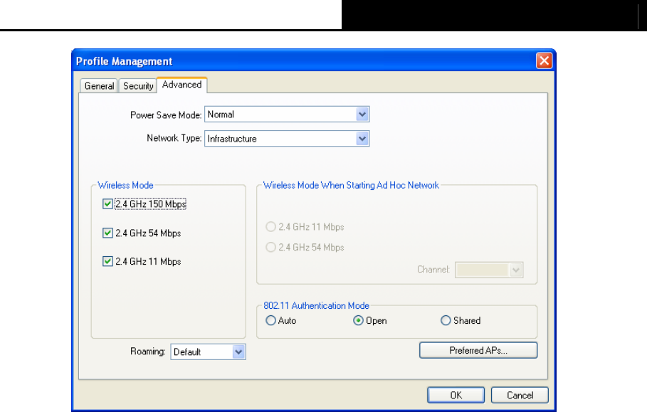
Task: Click the Roaming label
Action: [x=148, y=352]
